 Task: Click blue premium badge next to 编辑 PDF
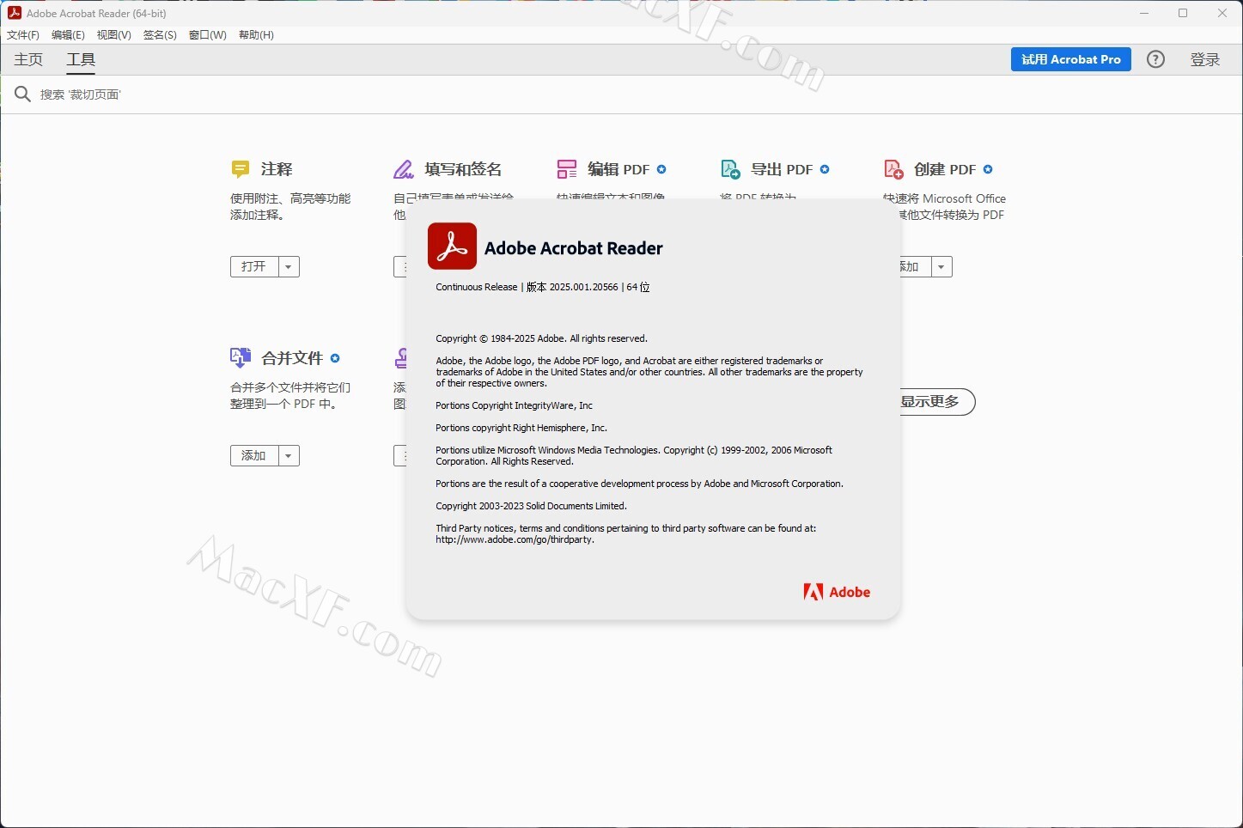click(x=661, y=169)
